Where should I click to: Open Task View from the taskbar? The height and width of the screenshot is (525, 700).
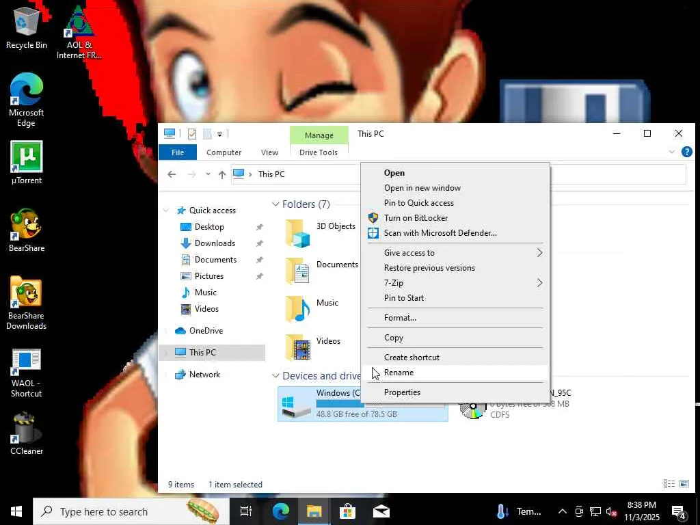(246, 511)
